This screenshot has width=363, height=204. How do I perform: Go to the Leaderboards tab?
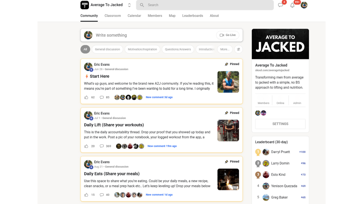click(x=193, y=16)
